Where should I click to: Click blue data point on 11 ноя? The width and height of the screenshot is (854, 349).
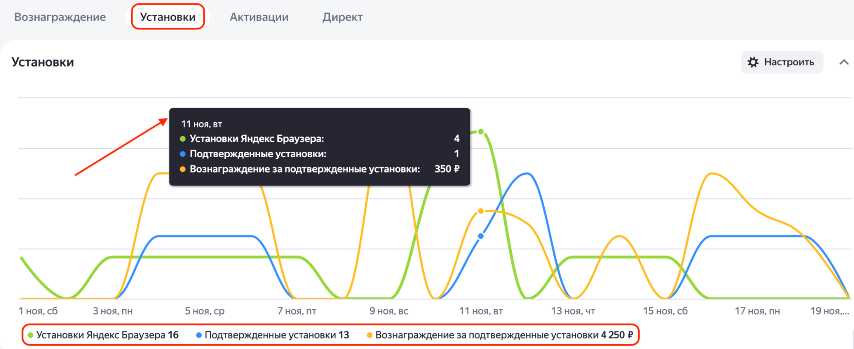coord(481,236)
